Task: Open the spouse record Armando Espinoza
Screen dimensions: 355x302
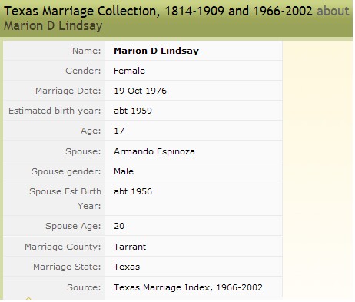Action: [x=154, y=151]
